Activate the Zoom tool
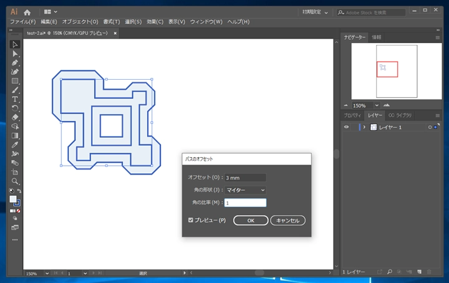Image resolution: width=449 pixels, height=283 pixels. tap(15, 181)
